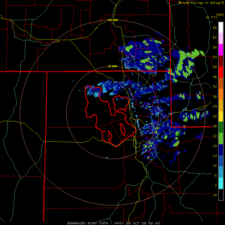Screen dimensions: 225x225
Task: Pick the cyan legend swatch near 2
Action: (221, 183)
